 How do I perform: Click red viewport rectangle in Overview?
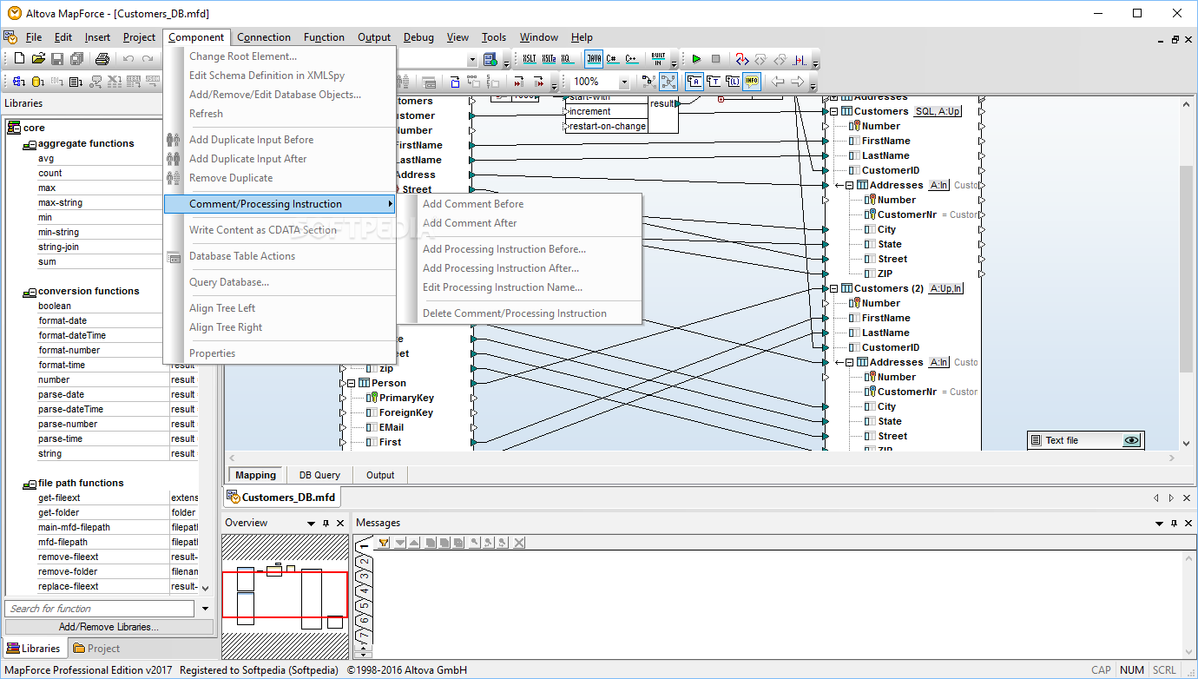pyautogui.click(x=285, y=595)
